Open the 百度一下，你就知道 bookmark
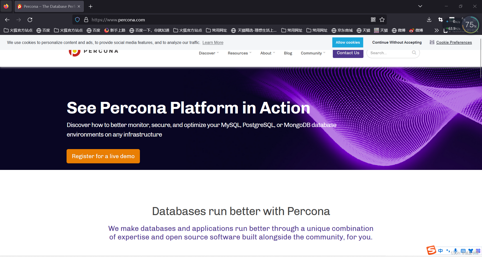Image resolution: width=482 pixels, height=257 pixels. click(149, 30)
